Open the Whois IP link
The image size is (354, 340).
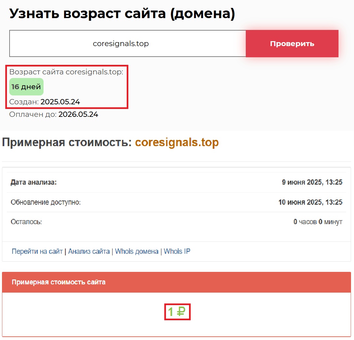pyautogui.click(x=177, y=251)
